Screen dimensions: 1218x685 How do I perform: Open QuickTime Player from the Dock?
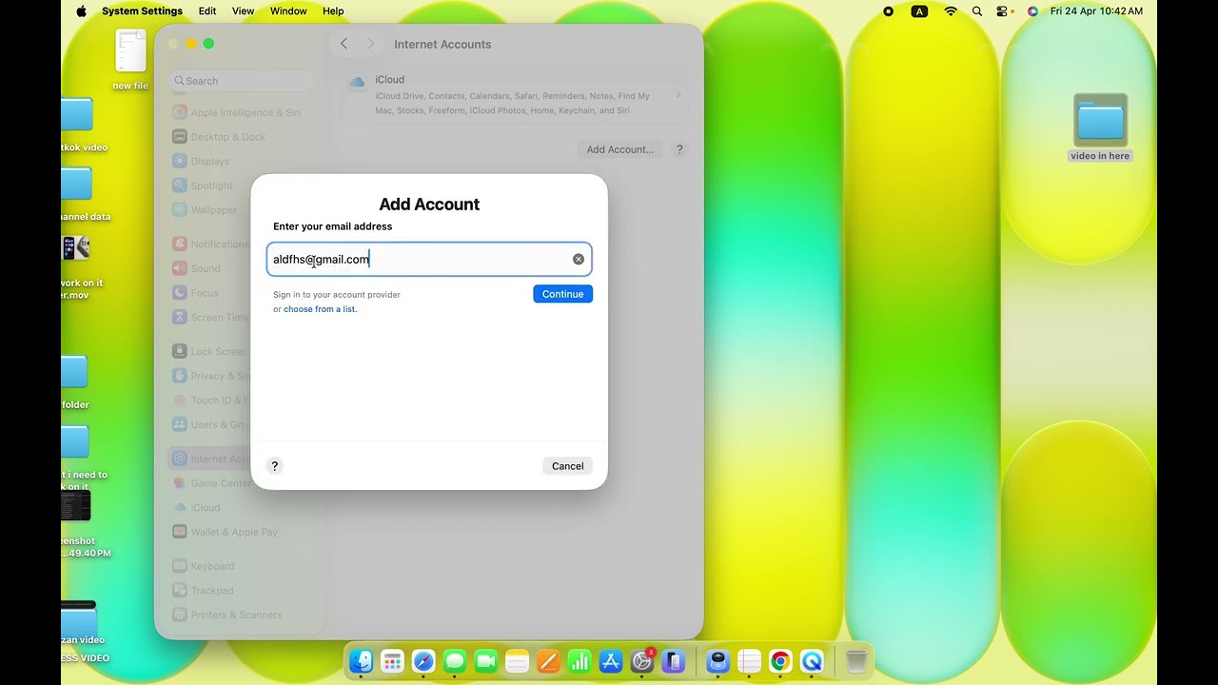tap(812, 661)
